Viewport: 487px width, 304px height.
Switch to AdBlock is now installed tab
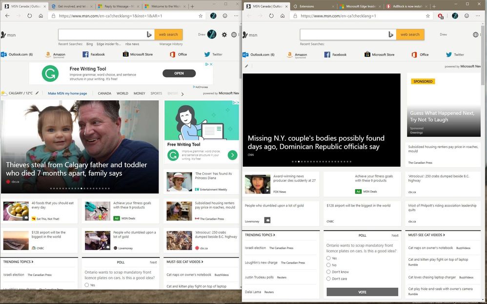pos(406,6)
